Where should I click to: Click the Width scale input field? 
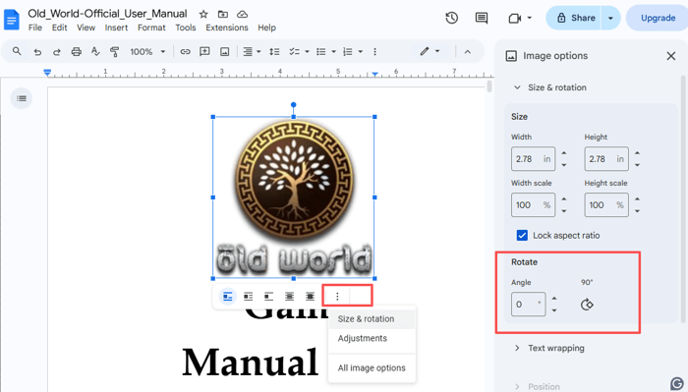533,204
